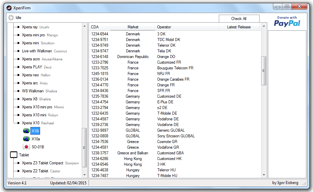Select the TDC Mobil DK row
Image resolution: width=313 pixels, height=192 pixels.
(175, 40)
